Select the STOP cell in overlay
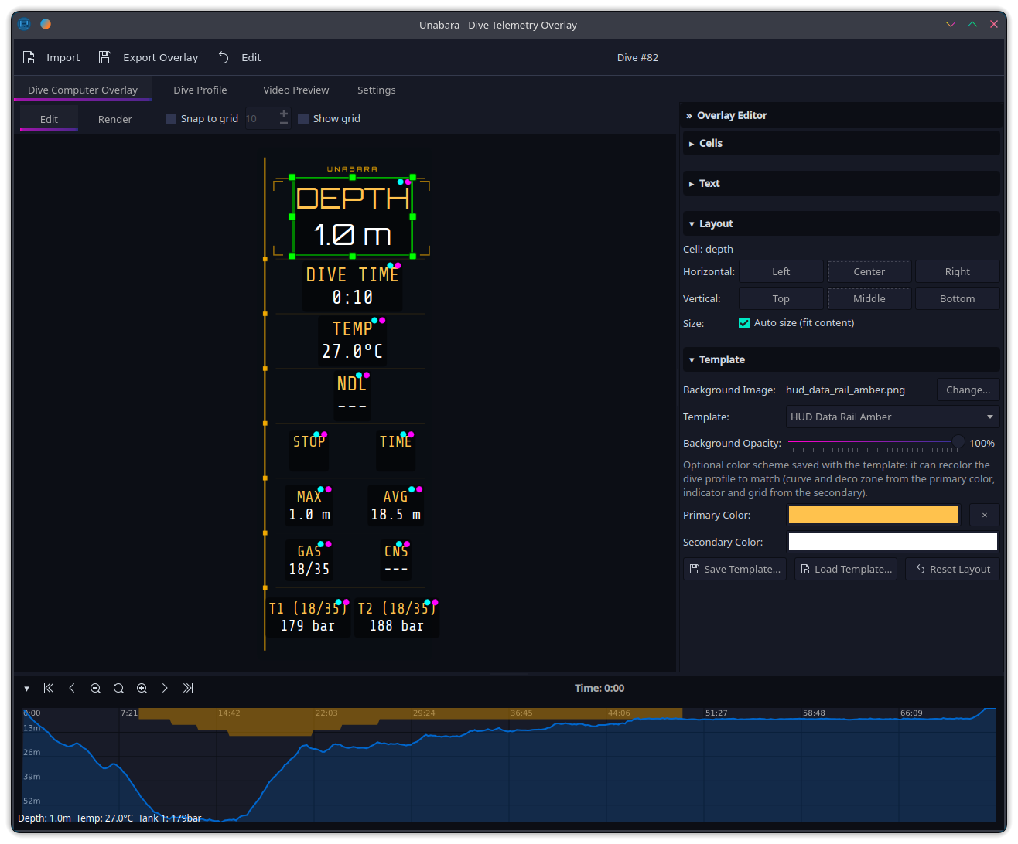This screenshot has width=1018, height=844. coord(309,451)
